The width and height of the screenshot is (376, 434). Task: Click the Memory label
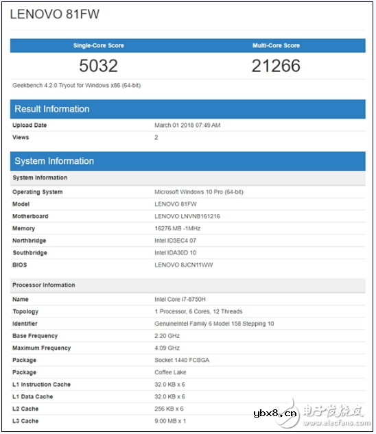coord(23,228)
